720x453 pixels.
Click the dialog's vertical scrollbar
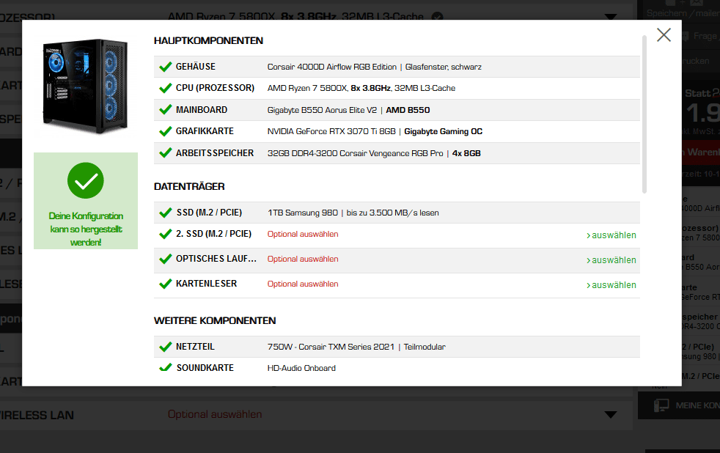click(644, 115)
